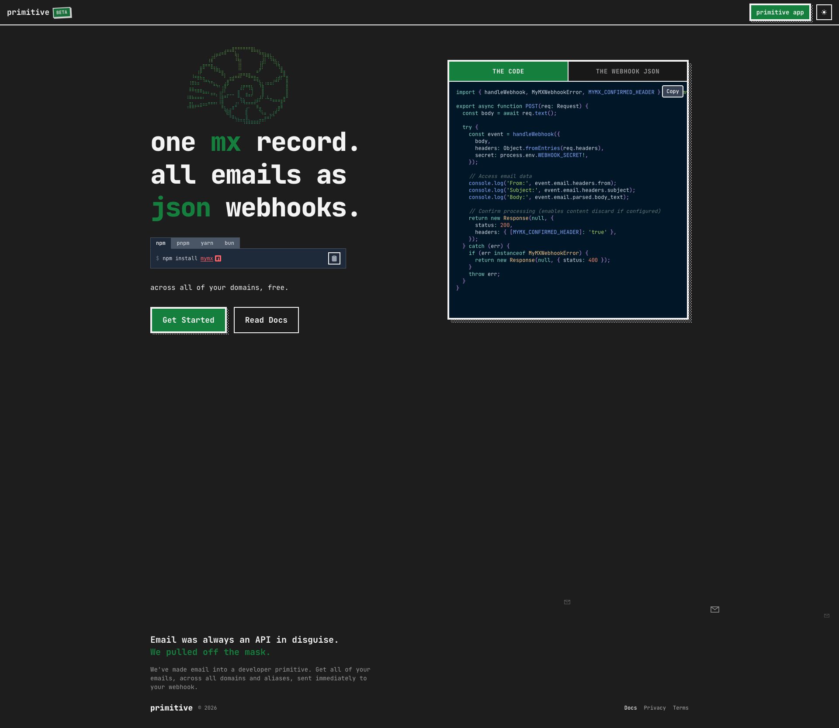Select the bun tab
This screenshot has width=839, height=728.
[x=229, y=243]
